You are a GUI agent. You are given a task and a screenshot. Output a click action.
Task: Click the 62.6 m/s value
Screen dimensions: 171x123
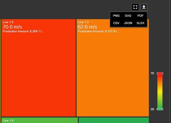point(87,27)
